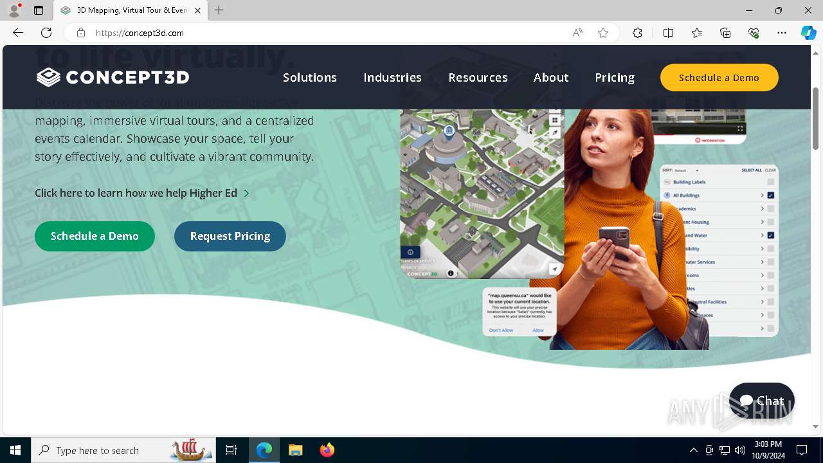
Task: Turn on Read aloud
Action: (577, 33)
